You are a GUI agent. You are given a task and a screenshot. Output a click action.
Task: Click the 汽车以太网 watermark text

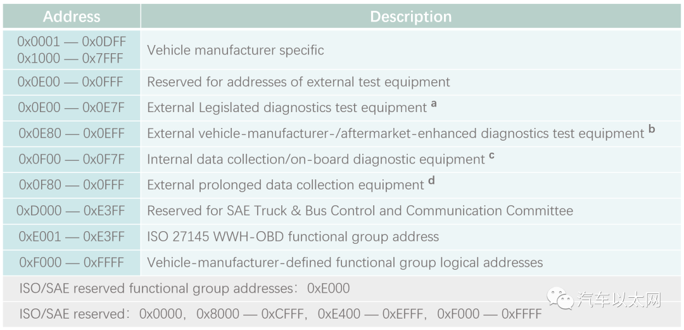point(619,300)
